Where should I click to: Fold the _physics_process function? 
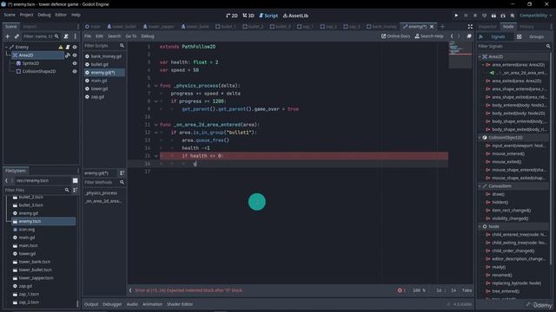point(156,86)
